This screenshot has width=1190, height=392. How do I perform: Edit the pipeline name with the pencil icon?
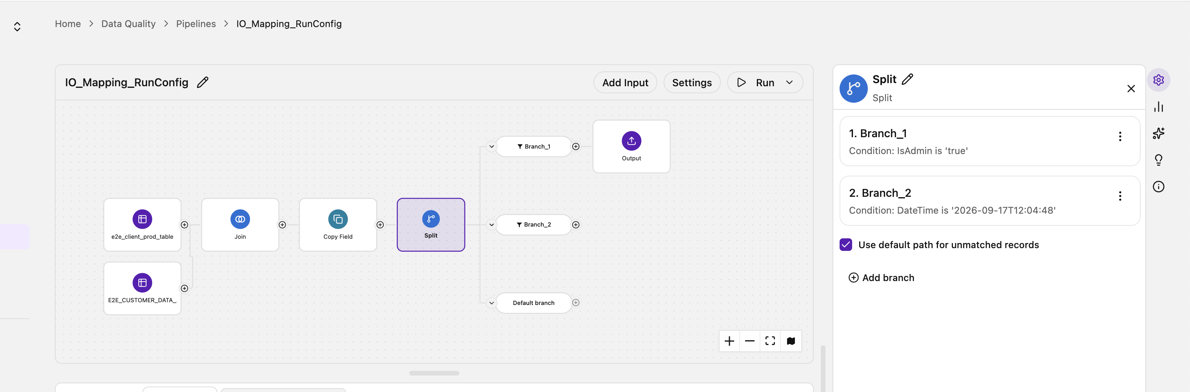tap(202, 83)
